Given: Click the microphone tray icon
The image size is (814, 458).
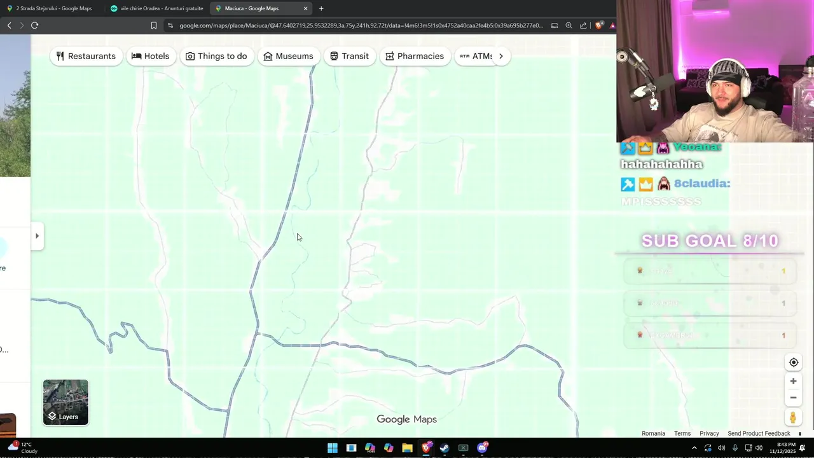Looking at the screenshot, I should click(x=735, y=448).
